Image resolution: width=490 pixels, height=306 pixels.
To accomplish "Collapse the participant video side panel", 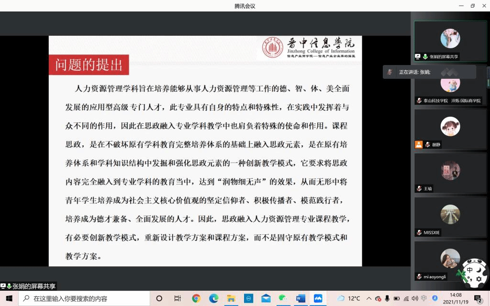I will pyautogui.click(x=488, y=76).
